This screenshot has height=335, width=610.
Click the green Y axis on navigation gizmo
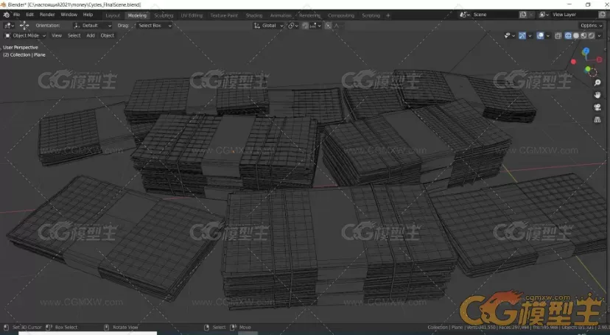[x=587, y=69]
